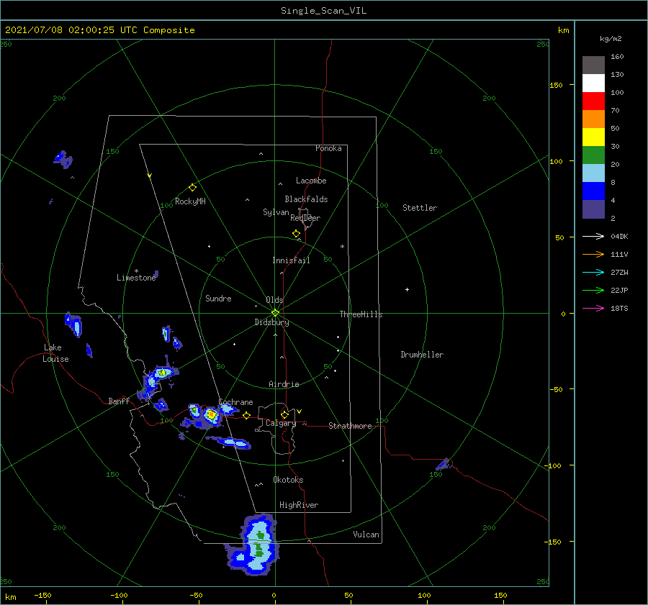
Task: Click the kg/m2 units label
Action: [x=611, y=39]
